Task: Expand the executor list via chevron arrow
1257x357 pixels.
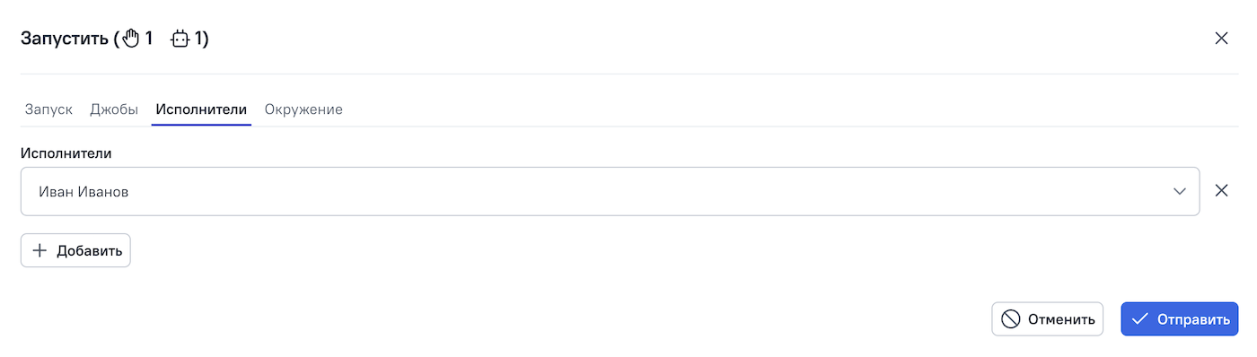Action: tap(1180, 191)
